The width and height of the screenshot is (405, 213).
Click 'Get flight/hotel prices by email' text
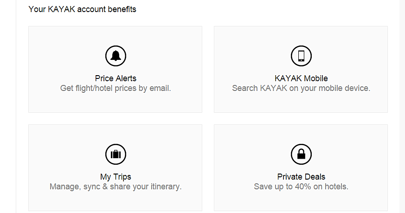point(116,88)
